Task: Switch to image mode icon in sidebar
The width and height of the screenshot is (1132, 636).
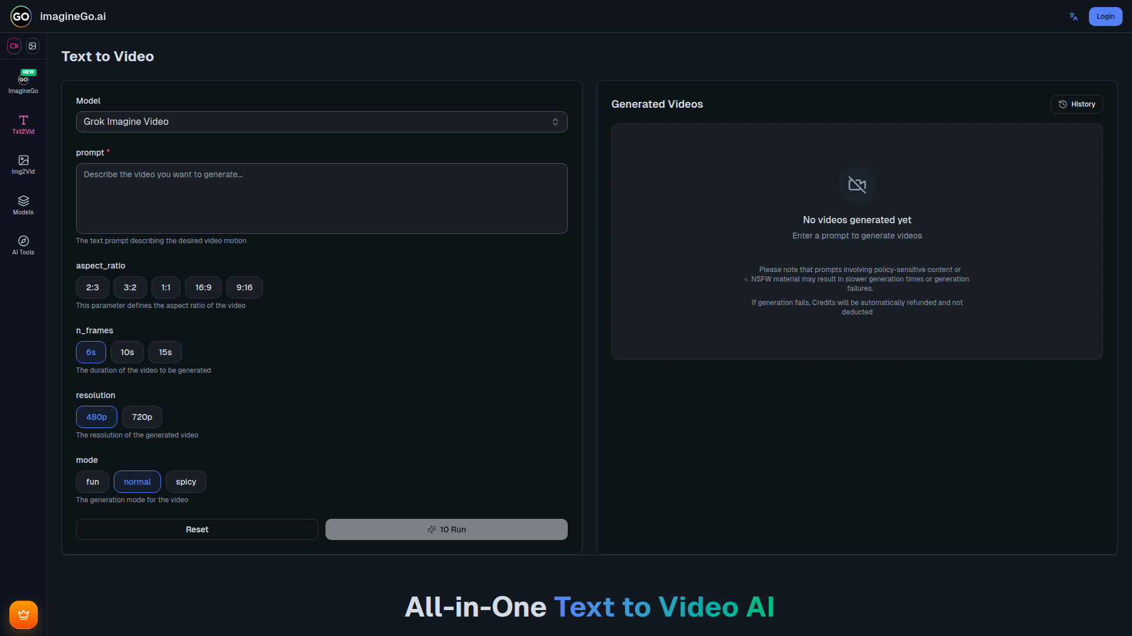Action: [x=33, y=46]
